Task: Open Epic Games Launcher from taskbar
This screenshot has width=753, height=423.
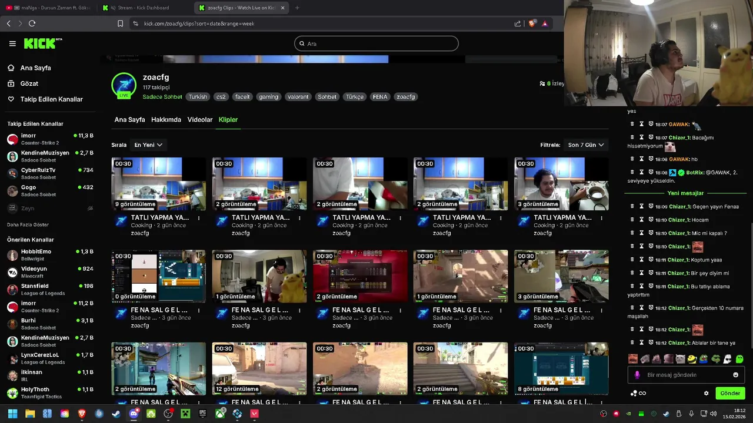Action: point(202,414)
